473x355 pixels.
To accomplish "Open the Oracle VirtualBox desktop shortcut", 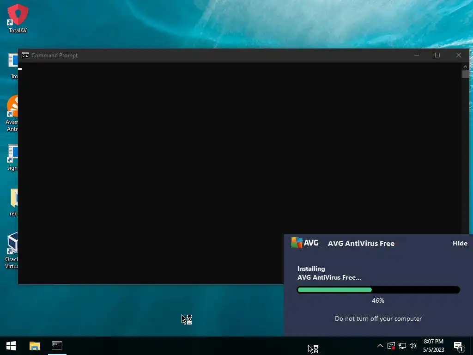I will (12, 251).
